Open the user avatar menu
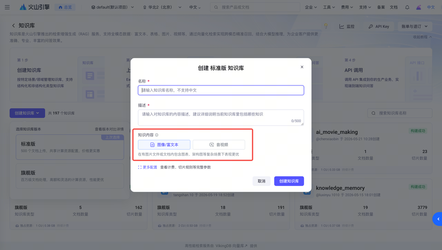The width and height of the screenshot is (442, 250). (419, 7)
